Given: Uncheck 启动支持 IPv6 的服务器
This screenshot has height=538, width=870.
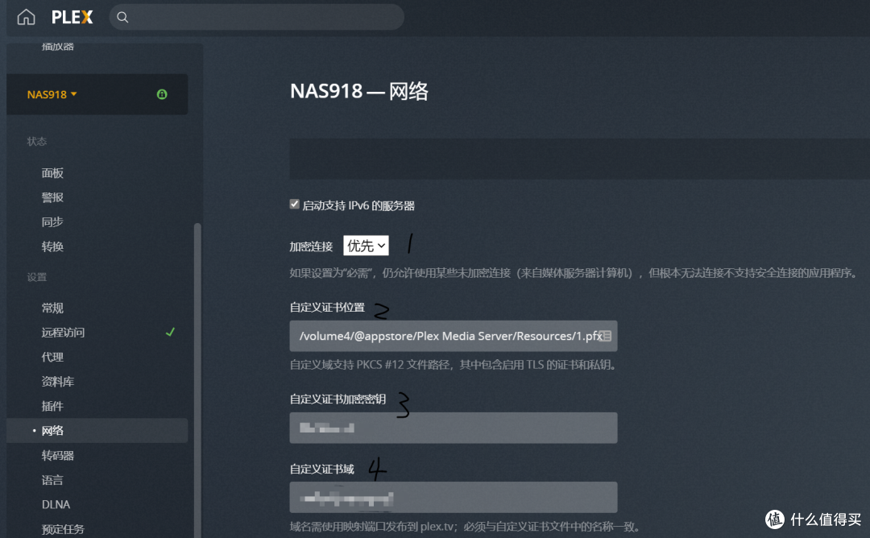Looking at the screenshot, I should point(295,204).
